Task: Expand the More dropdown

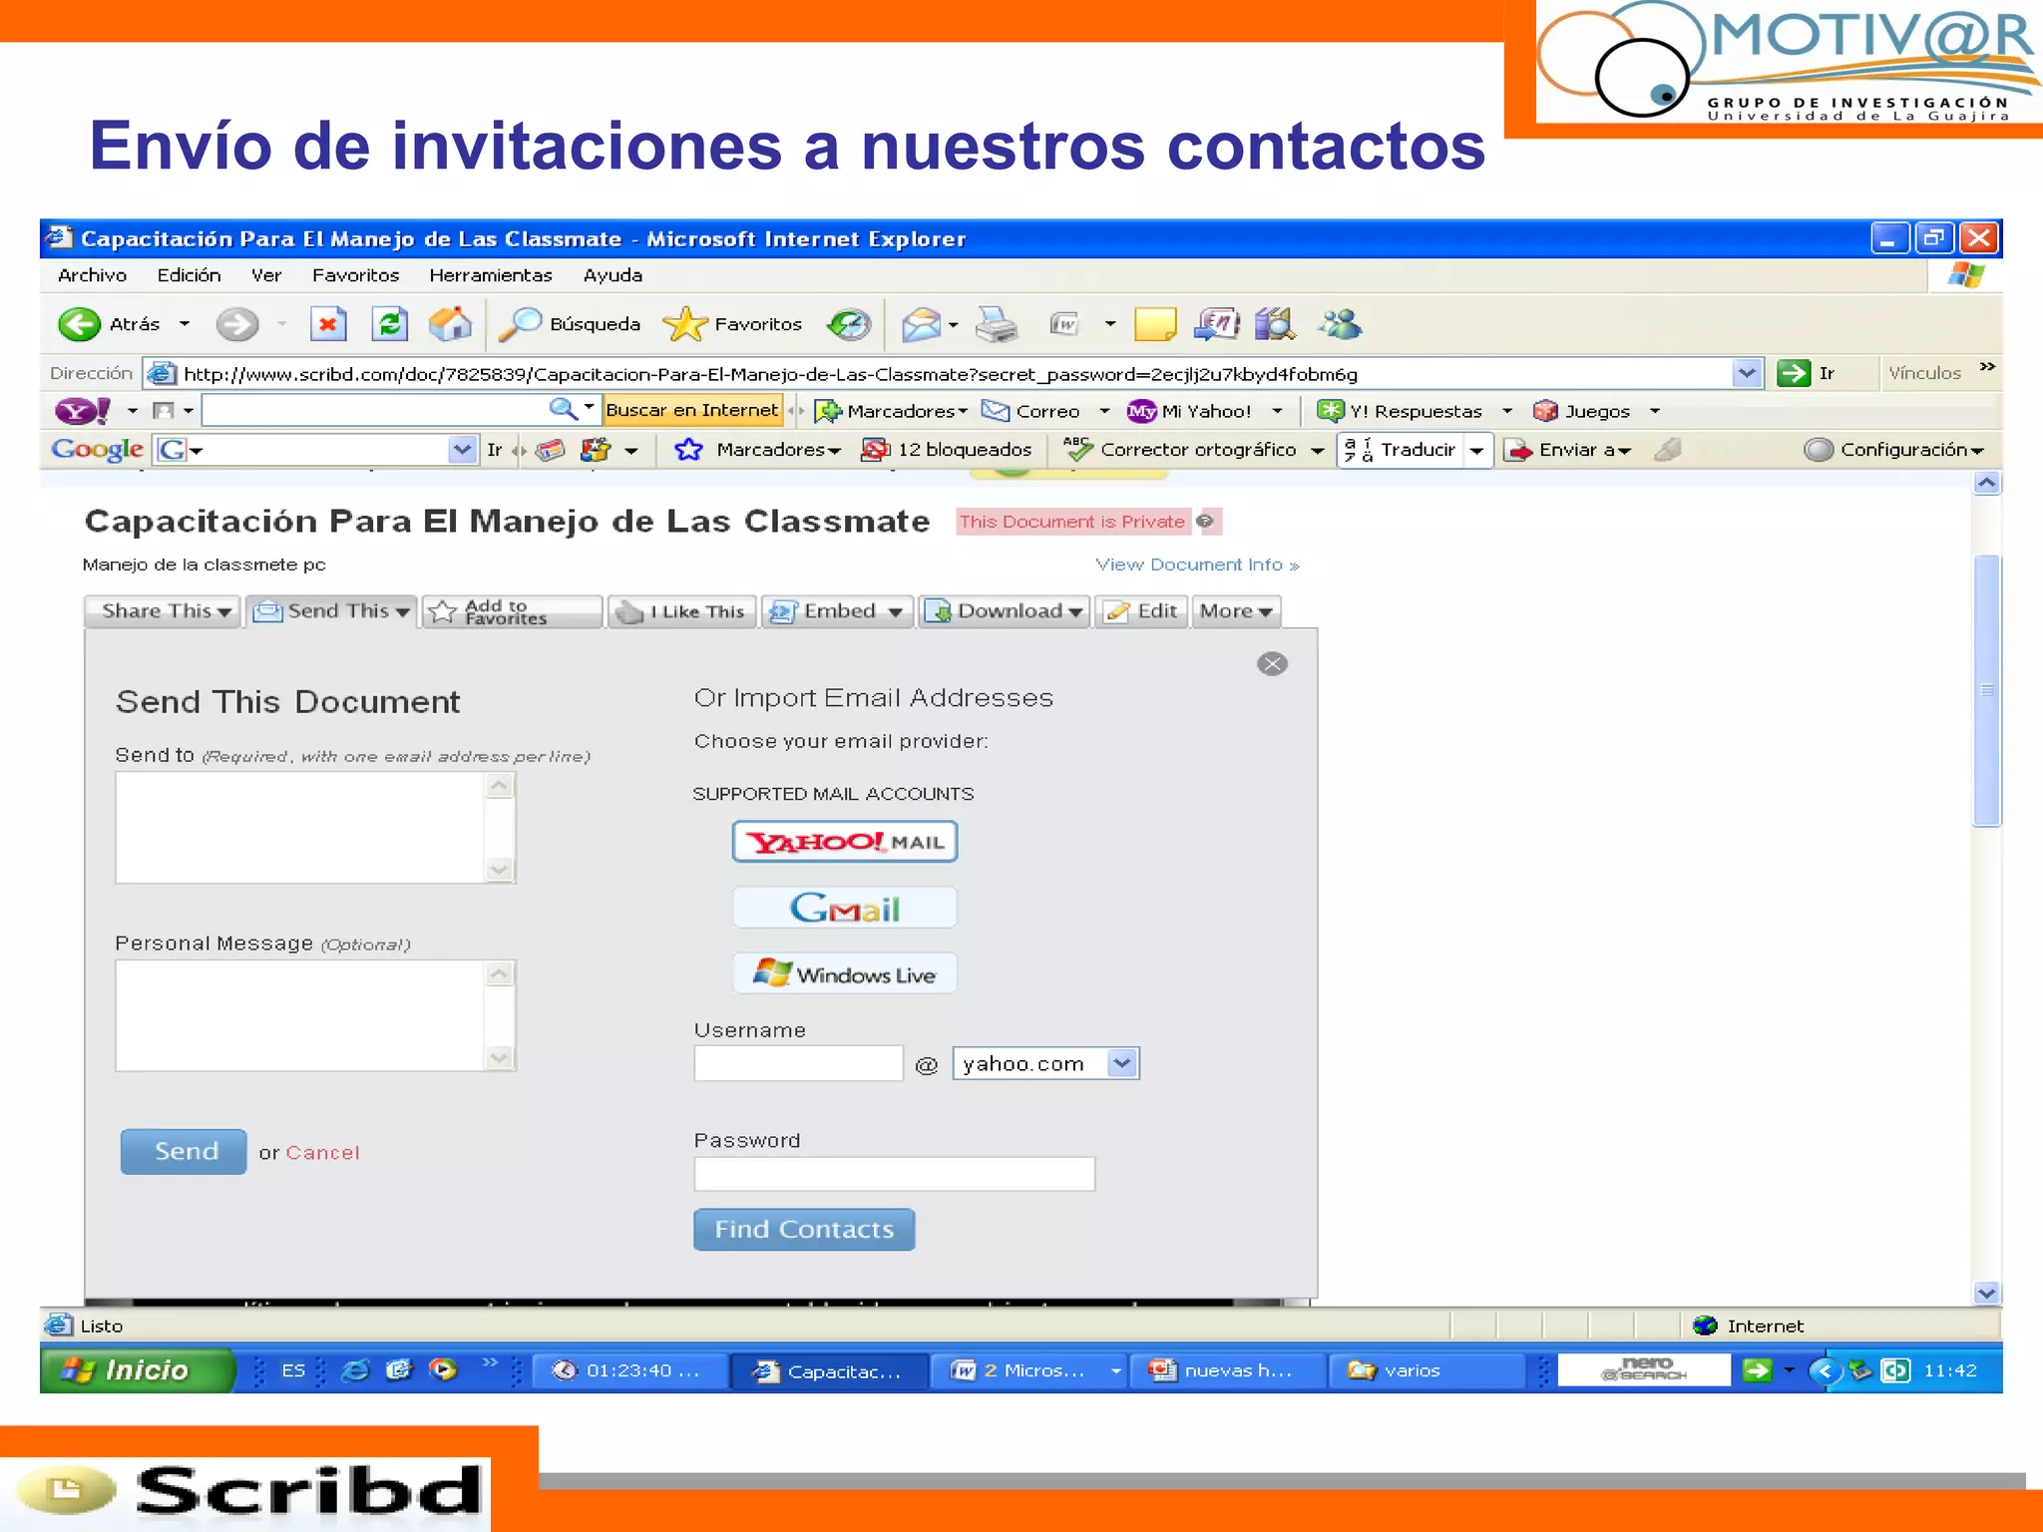Action: (1236, 611)
